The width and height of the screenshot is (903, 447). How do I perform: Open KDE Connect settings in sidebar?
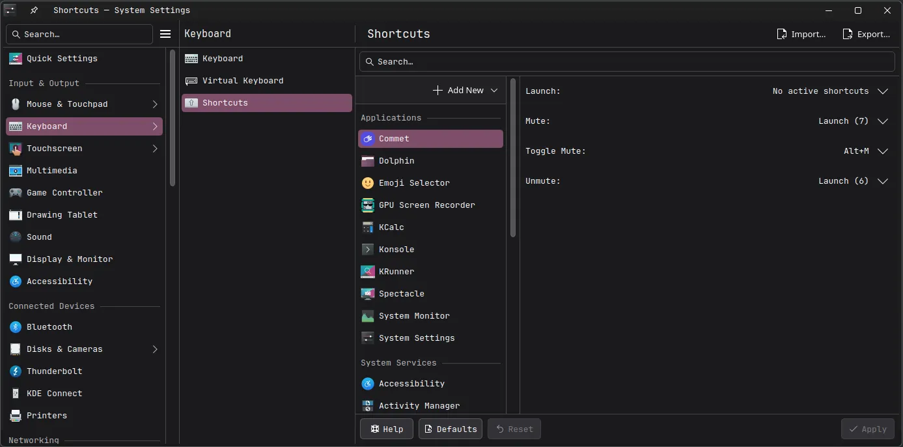click(x=55, y=393)
